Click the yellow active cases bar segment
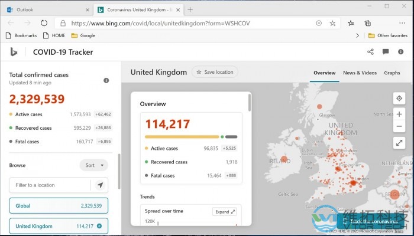The width and height of the screenshot is (414, 236). 182,137
